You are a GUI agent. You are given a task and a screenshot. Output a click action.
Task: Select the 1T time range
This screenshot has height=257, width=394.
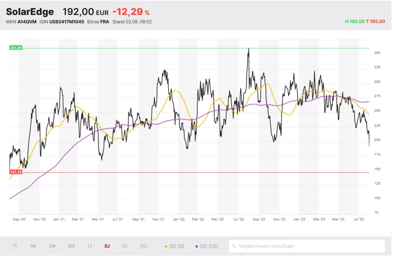[x=15, y=246]
